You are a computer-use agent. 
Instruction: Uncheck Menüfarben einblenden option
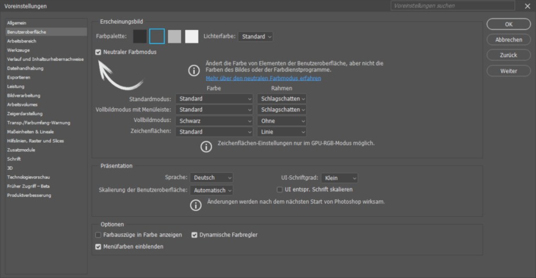98,247
